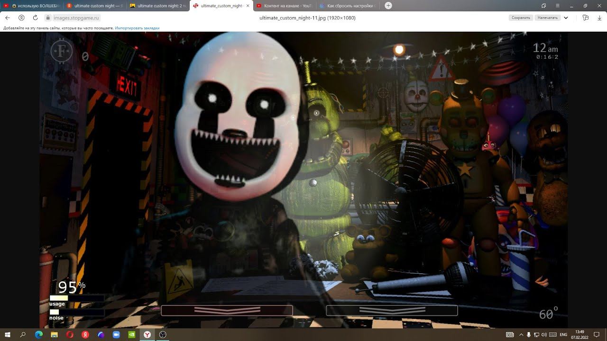Open the volume speaker icon in the tray

[x=544, y=334]
